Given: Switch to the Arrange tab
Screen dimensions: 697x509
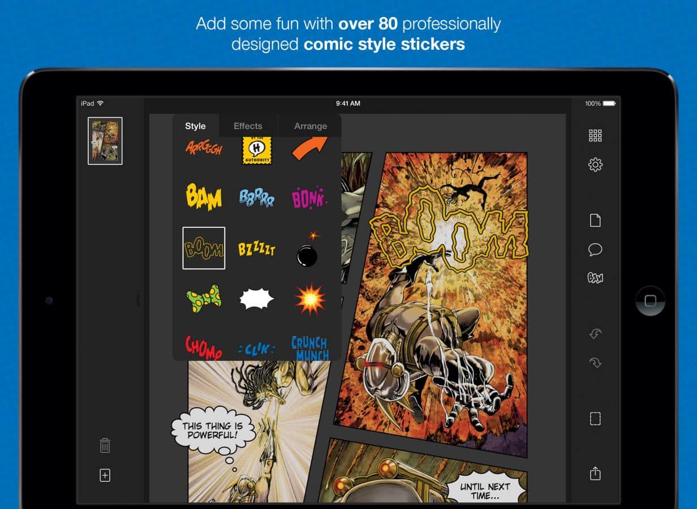Looking at the screenshot, I should tap(311, 126).
